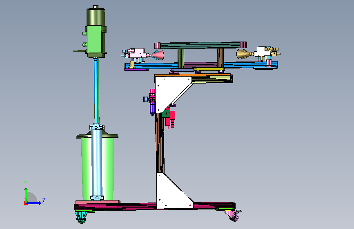Viewport: 354px width, 229px height.
Task: Select the dark green top crossbar
Action: click(x=200, y=45)
